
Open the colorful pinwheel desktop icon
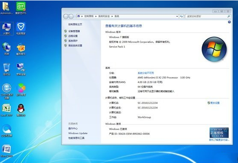[x=21, y=90]
